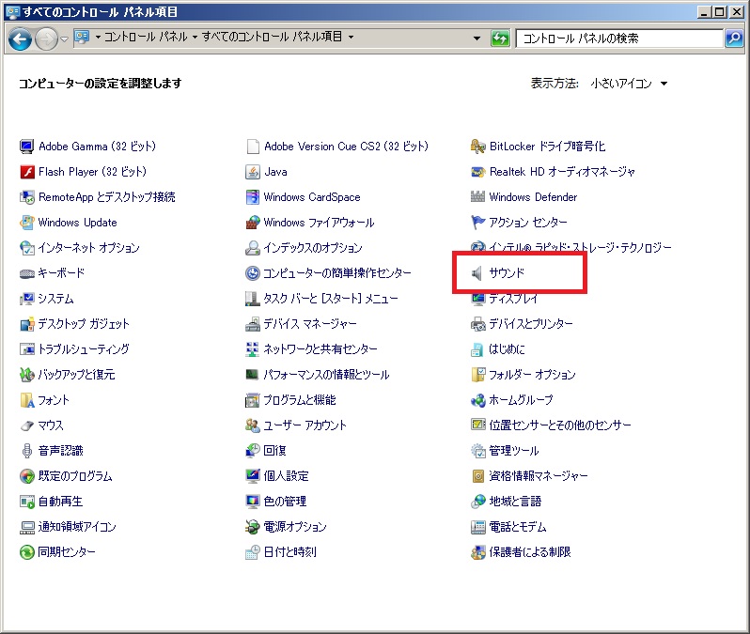This screenshot has width=750, height=634.
Task: Open ネットワークと共有センター link
Action: (x=320, y=349)
